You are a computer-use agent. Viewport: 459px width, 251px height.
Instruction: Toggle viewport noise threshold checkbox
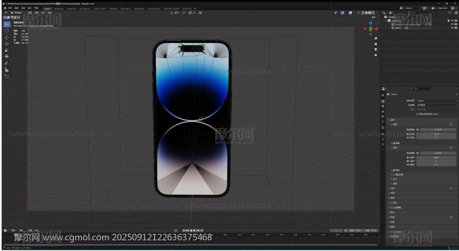[x=417, y=129]
